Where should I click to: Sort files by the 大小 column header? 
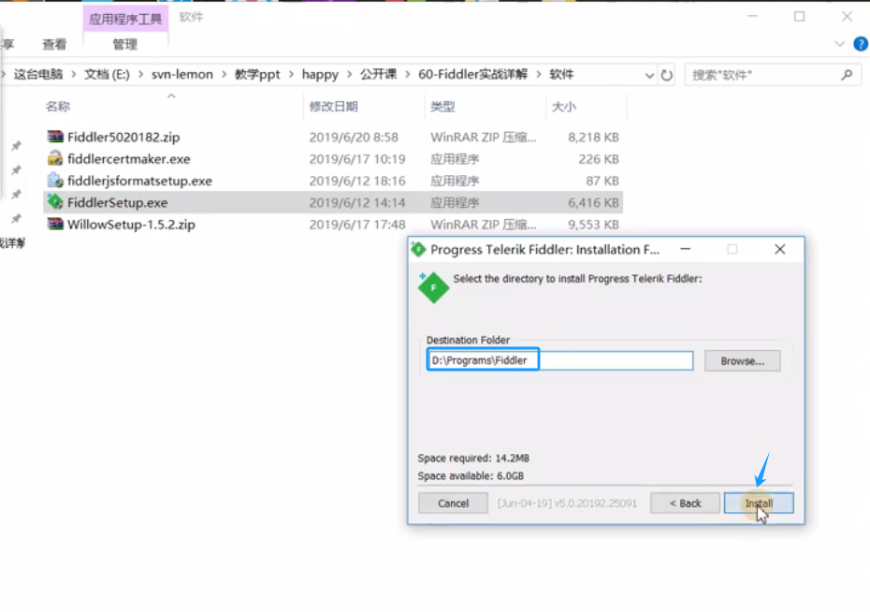point(564,107)
